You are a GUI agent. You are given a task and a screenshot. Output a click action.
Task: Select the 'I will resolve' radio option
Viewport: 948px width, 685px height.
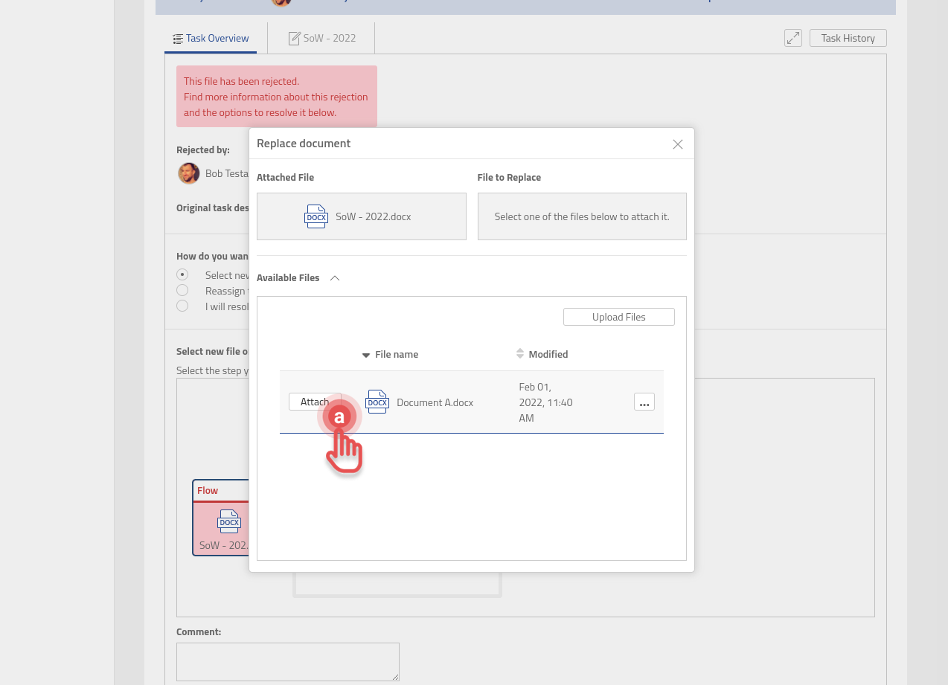182,306
